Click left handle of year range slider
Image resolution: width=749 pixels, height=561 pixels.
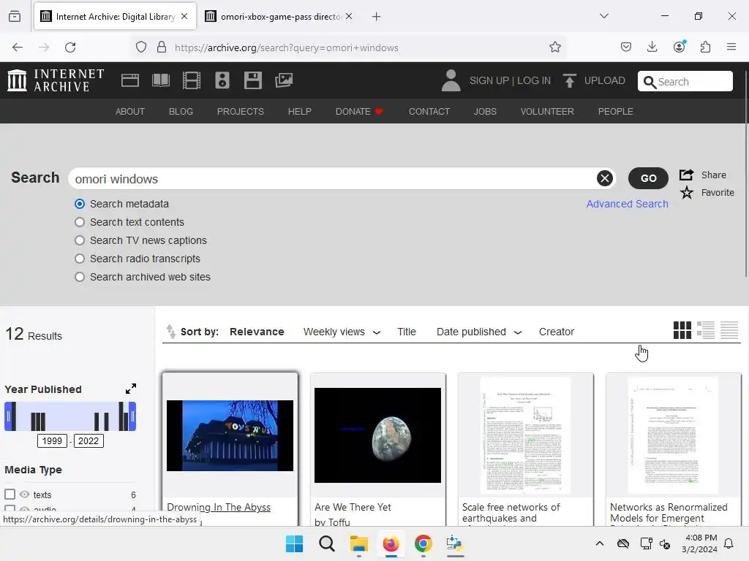[7, 416]
